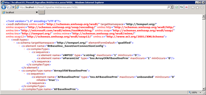
Task: Click the xml version declaration line
Action: (33, 21)
